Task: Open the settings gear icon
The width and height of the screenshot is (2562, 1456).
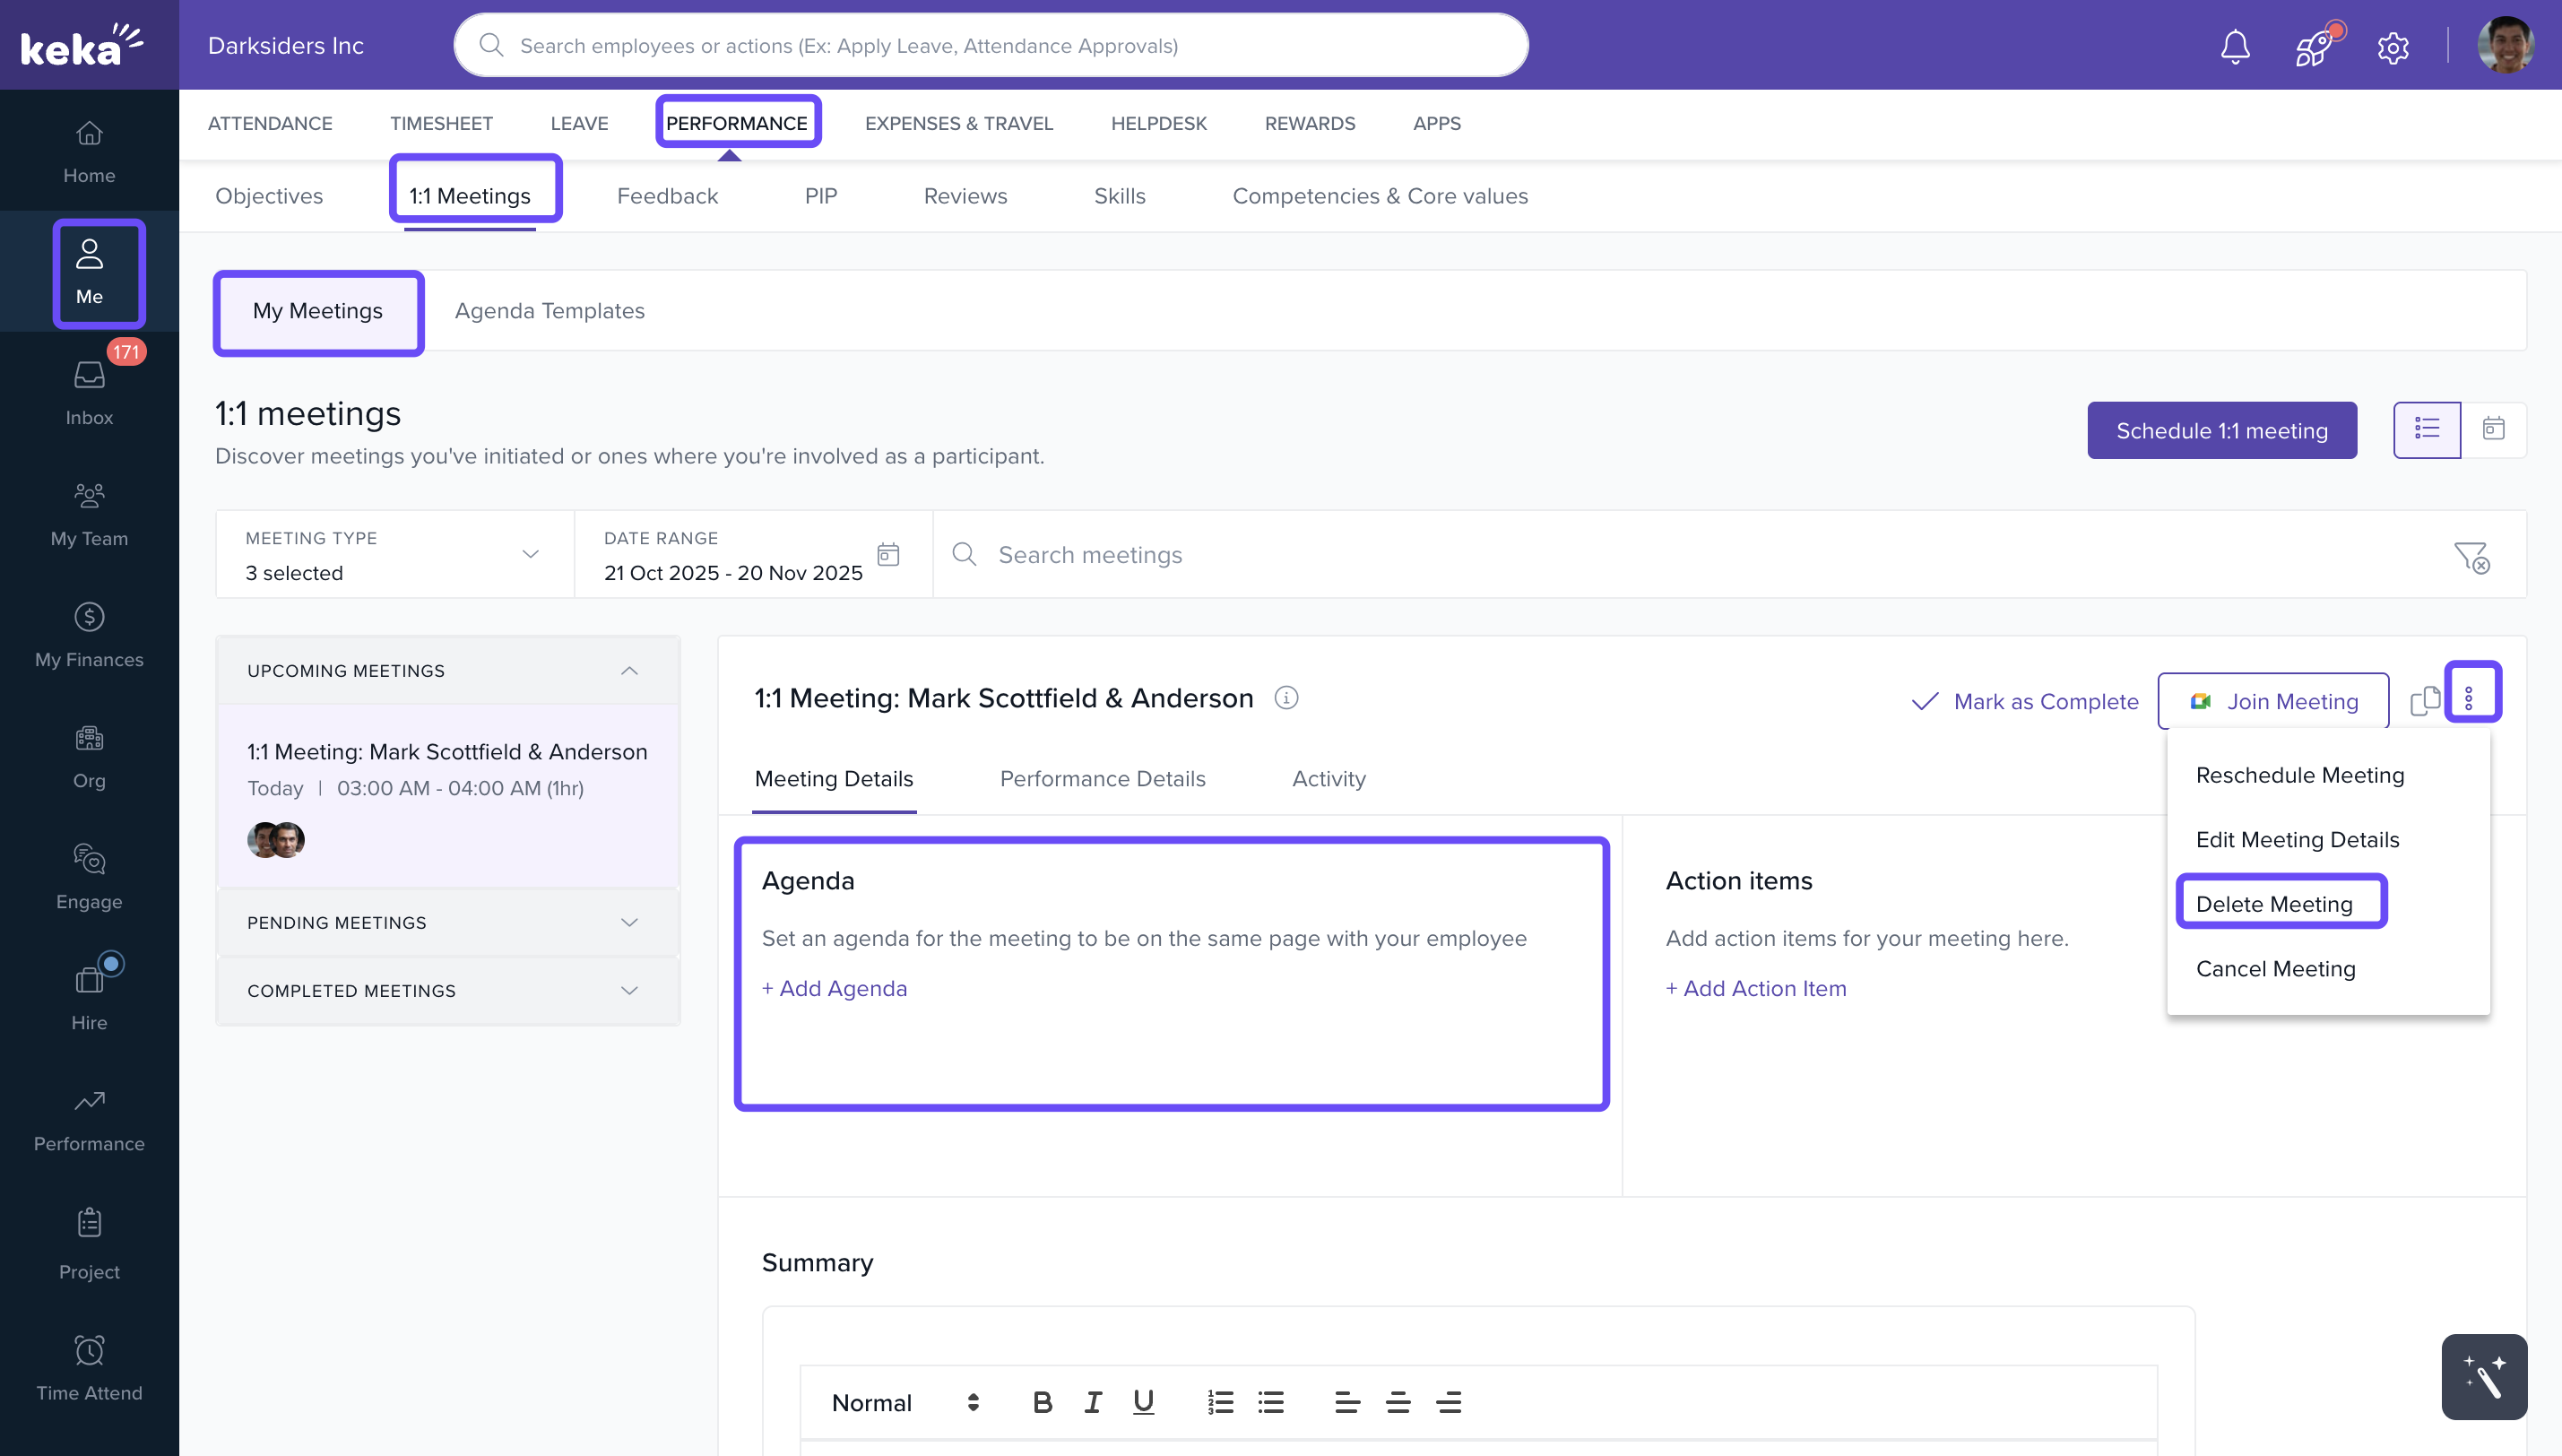Action: click(2392, 47)
